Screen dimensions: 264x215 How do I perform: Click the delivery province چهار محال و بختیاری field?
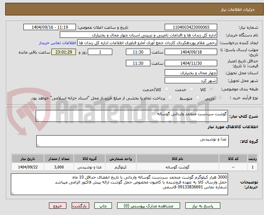coord(191,72)
